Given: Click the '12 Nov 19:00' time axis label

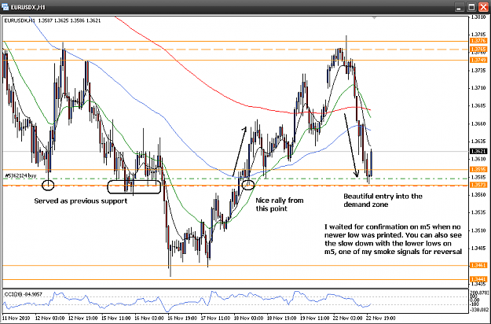Looking at the screenshot, I should (x=83, y=318).
